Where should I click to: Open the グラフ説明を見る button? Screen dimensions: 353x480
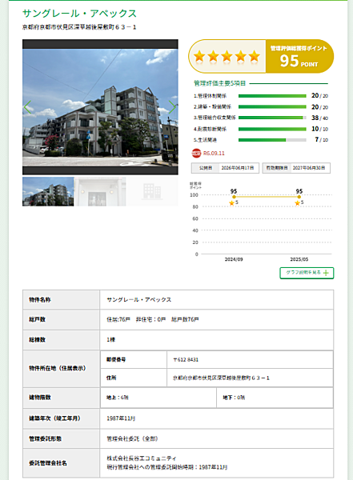pyautogui.click(x=307, y=273)
